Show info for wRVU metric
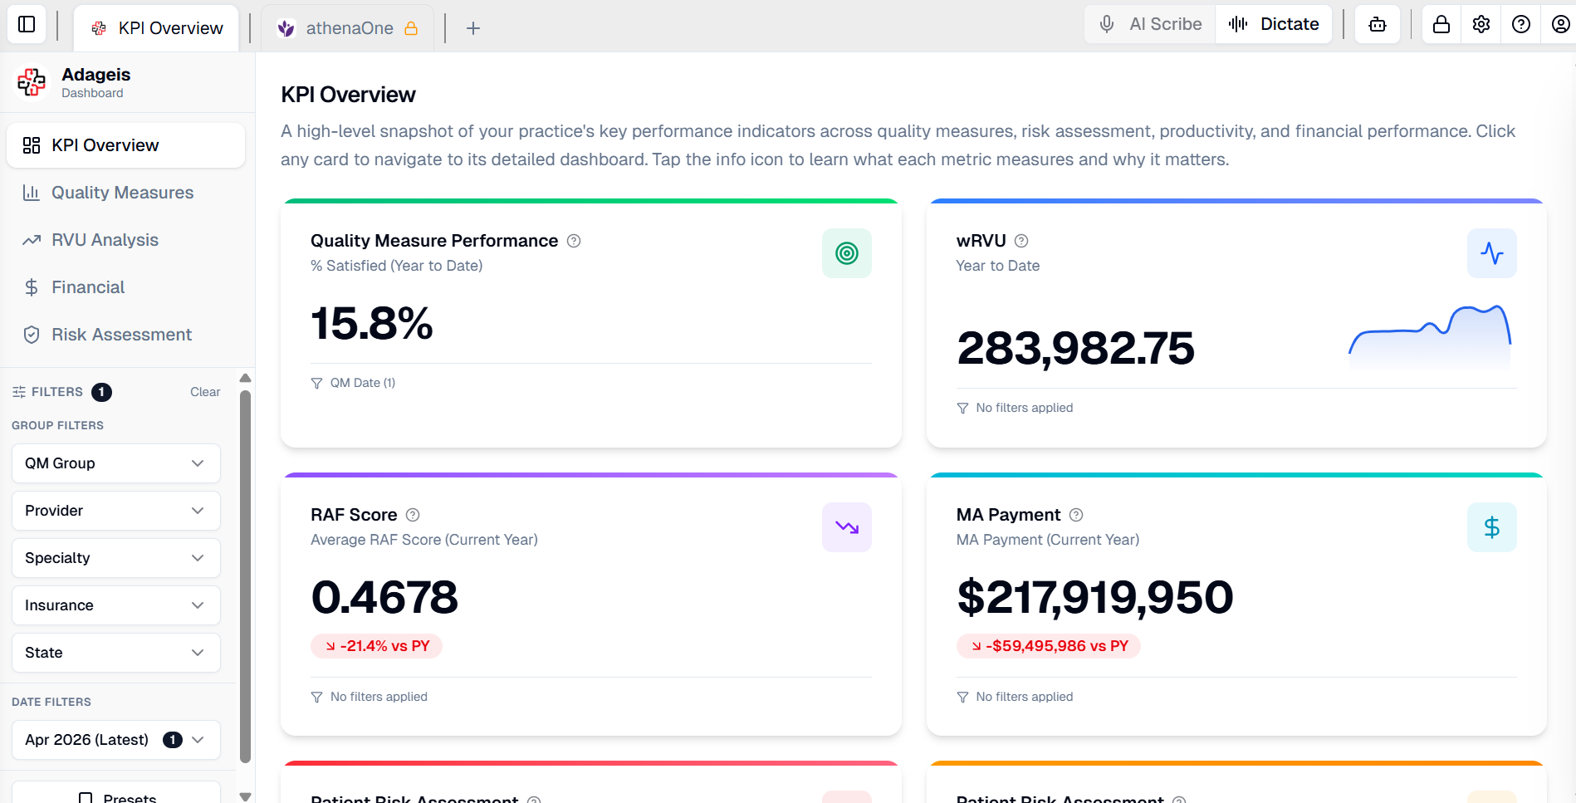The height and width of the screenshot is (803, 1576). pos(1021,241)
